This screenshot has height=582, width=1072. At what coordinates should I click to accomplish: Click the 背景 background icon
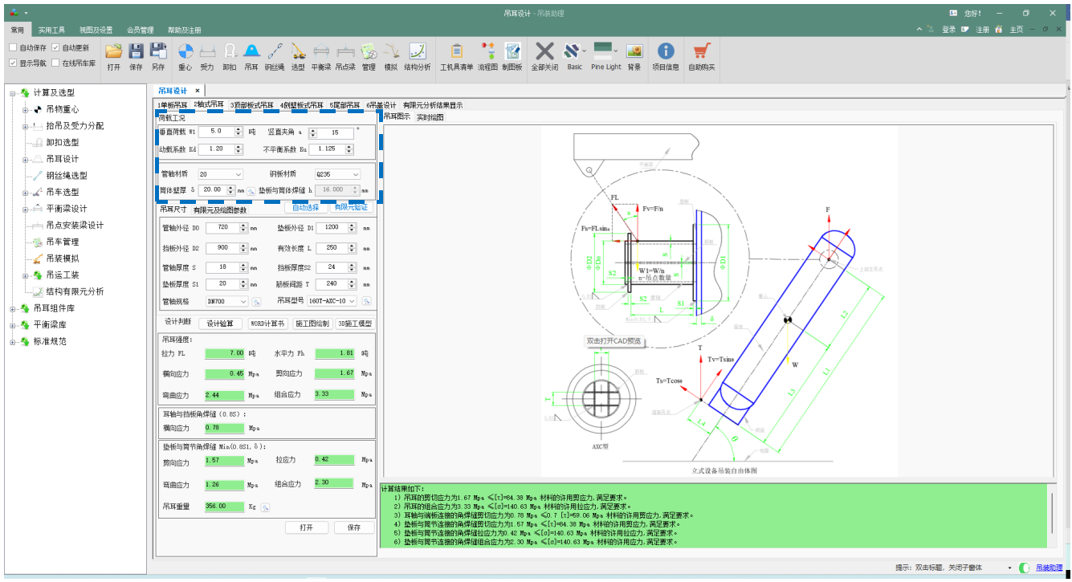pyautogui.click(x=634, y=51)
